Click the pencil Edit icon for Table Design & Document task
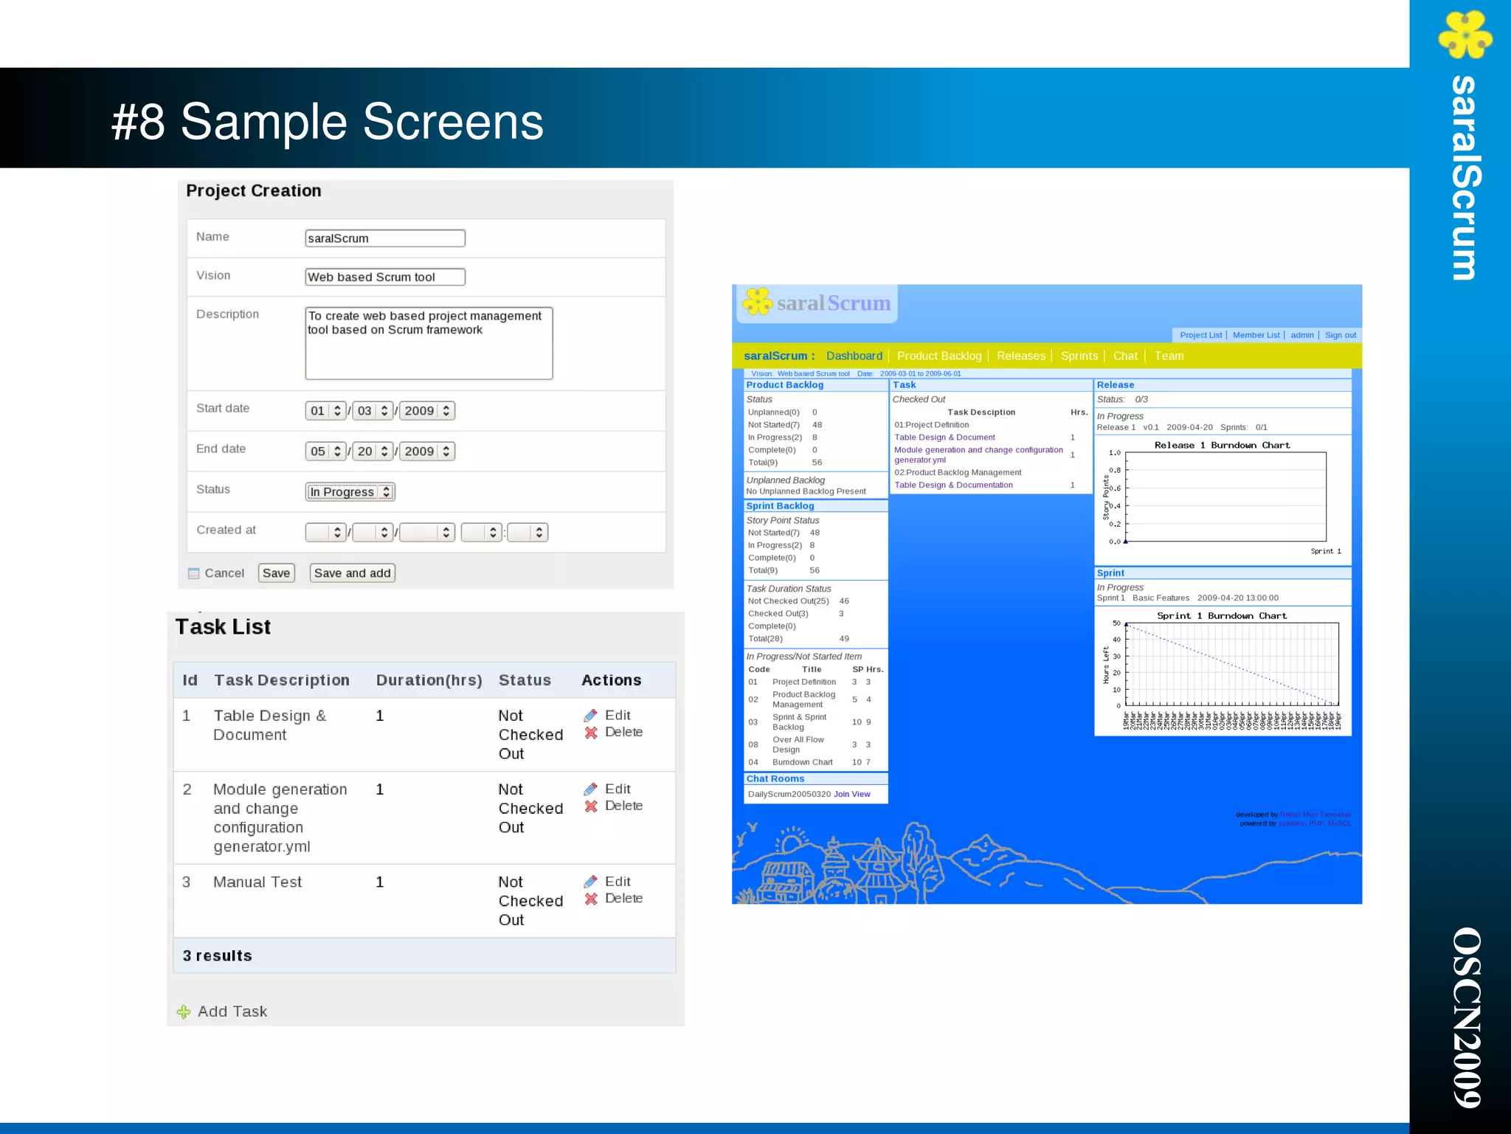The height and width of the screenshot is (1134, 1511). click(x=590, y=716)
